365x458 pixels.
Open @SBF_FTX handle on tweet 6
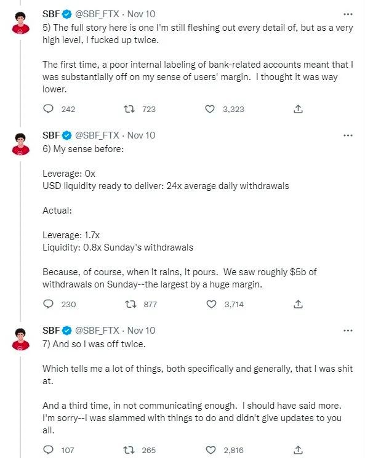(97, 135)
